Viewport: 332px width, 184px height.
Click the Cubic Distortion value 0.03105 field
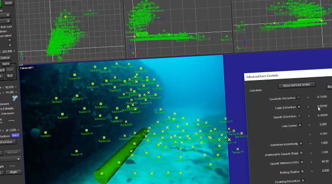click(322, 106)
